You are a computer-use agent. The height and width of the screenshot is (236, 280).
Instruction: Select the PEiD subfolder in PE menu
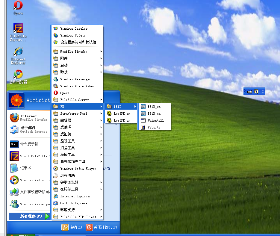121,107
